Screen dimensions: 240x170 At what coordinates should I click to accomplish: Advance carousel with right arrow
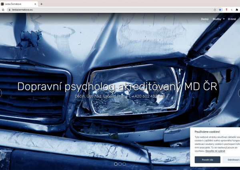click(239, 93)
